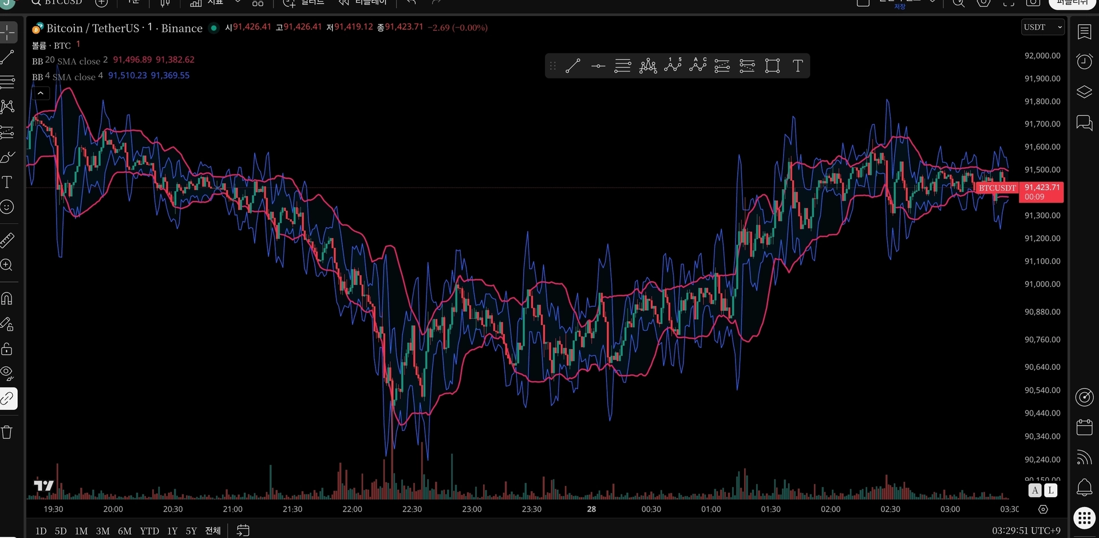1099x538 pixels.
Task: Open the alerts panel clock icon
Action: click(x=1084, y=61)
